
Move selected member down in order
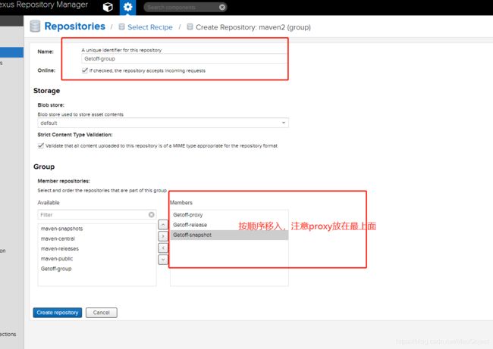coord(163,260)
